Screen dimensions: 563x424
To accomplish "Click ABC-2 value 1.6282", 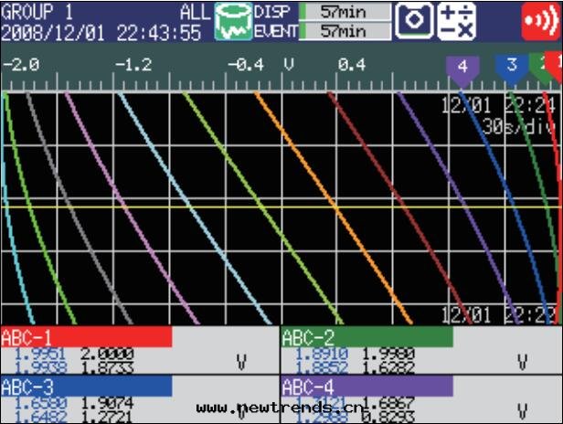I will point(388,367).
